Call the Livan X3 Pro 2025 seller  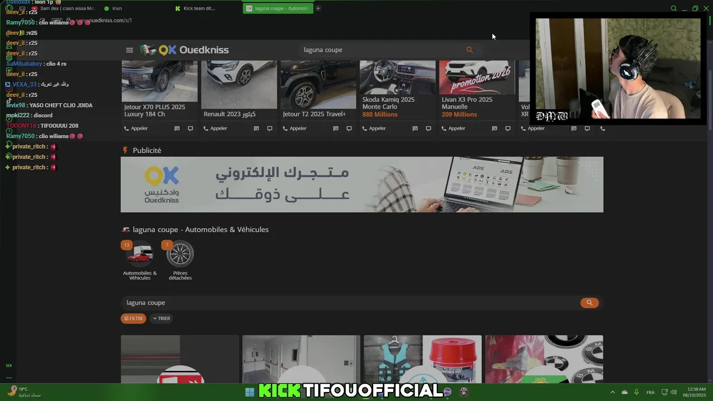pos(453,129)
